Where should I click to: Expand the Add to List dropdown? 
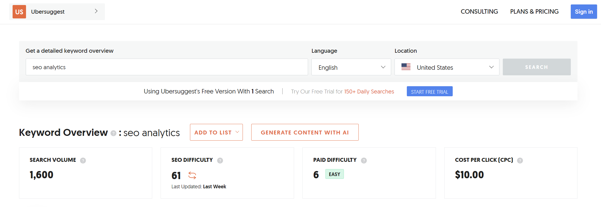point(216,132)
